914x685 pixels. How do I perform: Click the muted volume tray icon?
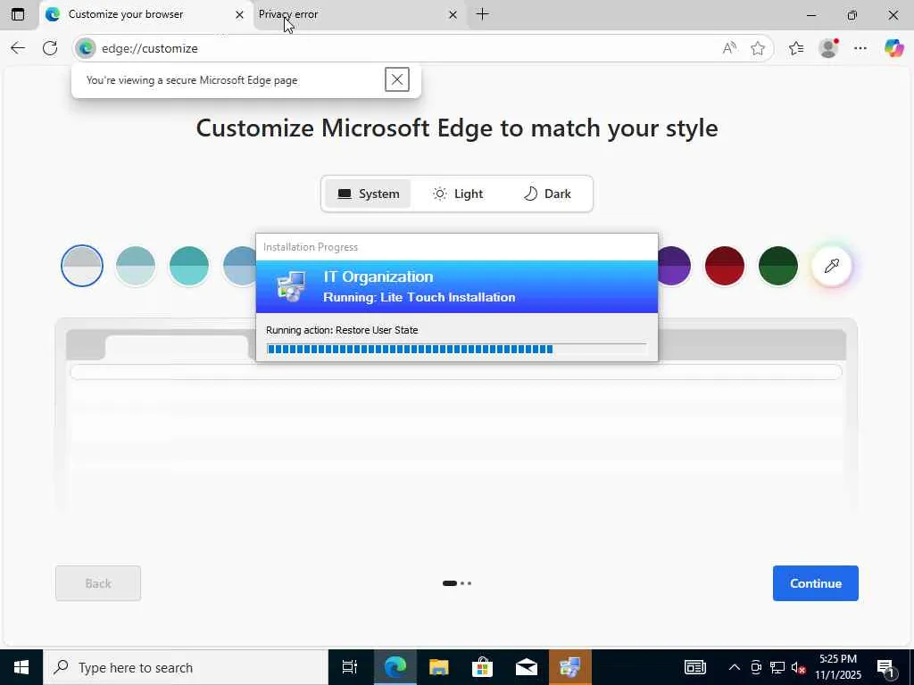pos(798,667)
